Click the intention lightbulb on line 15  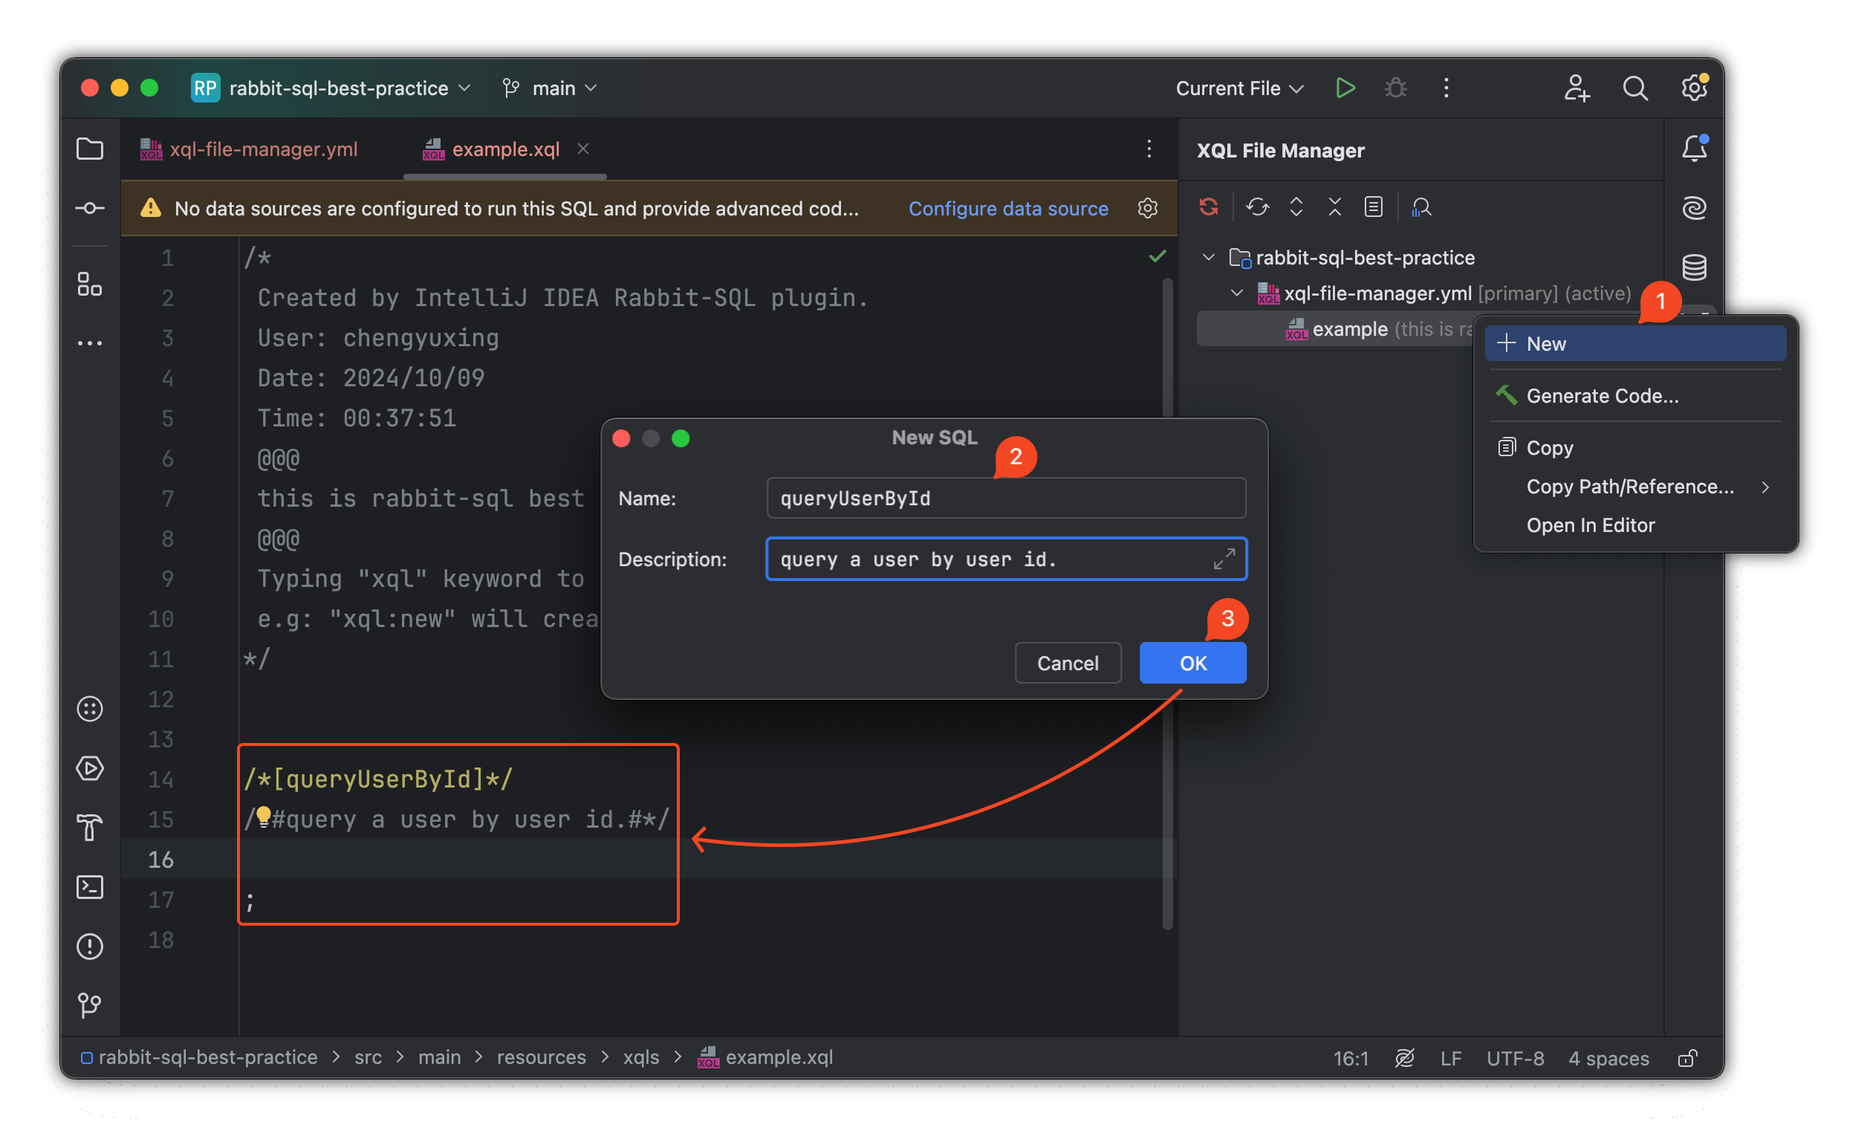263,817
